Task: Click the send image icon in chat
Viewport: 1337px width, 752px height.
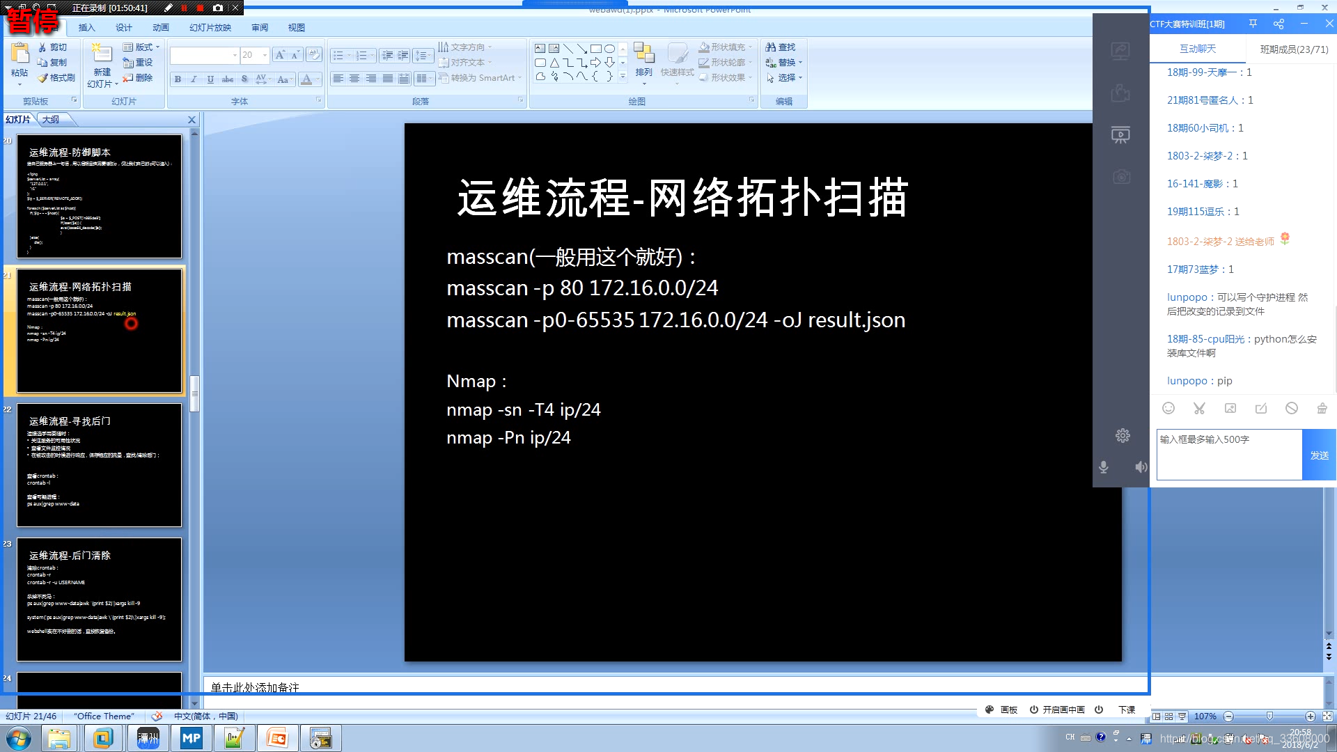Action: coord(1230,409)
